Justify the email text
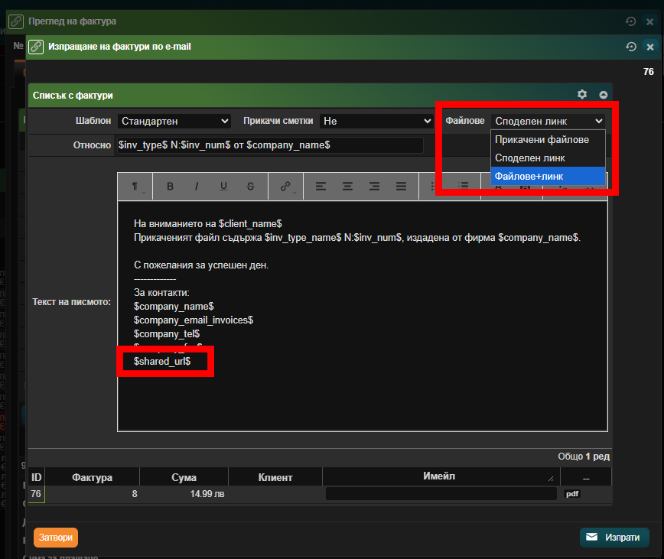664x559 pixels. (401, 187)
